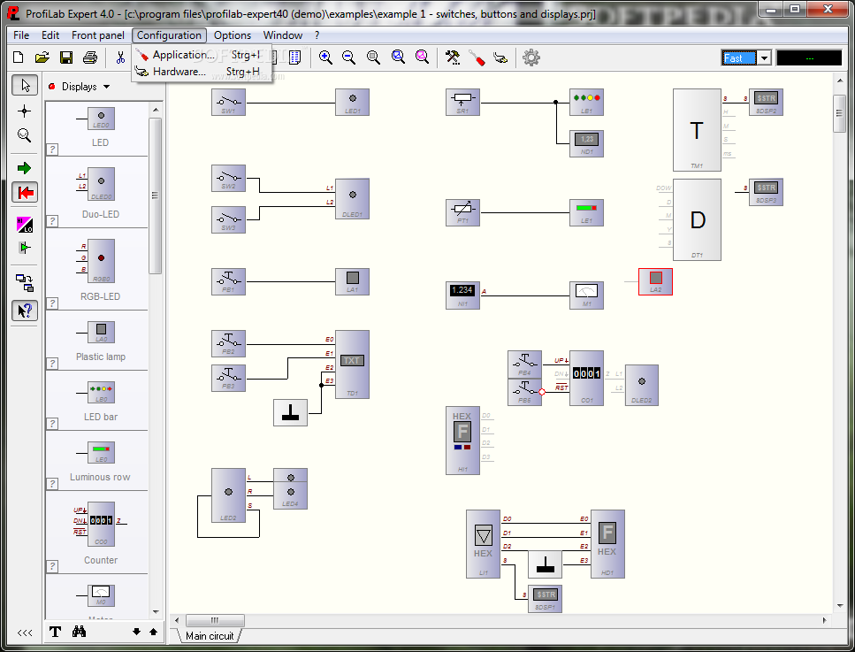Select the DT1 date block
Screen dimensions: 855x652
(697, 219)
